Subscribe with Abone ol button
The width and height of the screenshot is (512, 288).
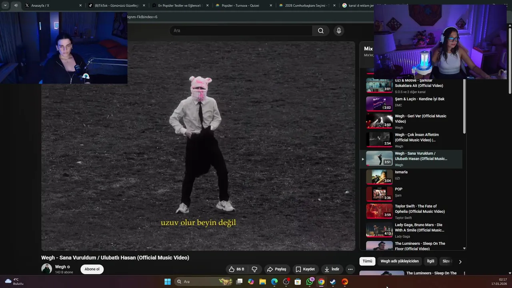92,269
